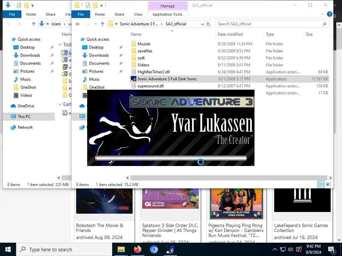The height and width of the screenshot is (256, 342).
Task: Select the savefiles folder
Action: (145, 51)
